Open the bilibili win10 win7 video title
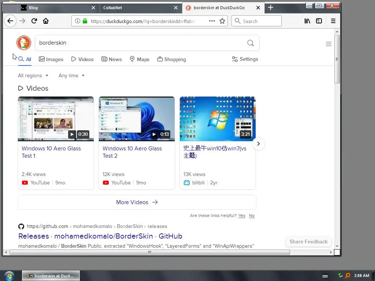 [215, 152]
